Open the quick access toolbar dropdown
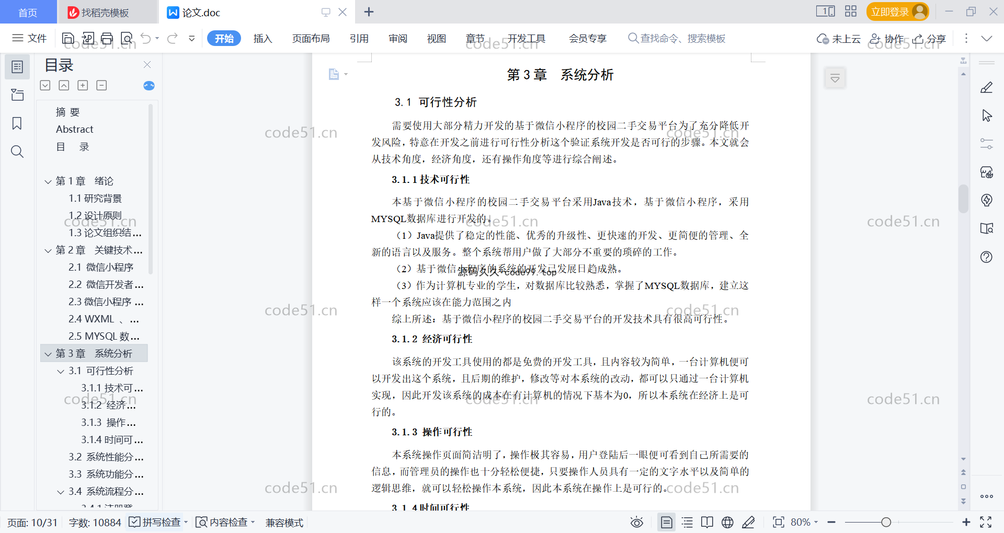Screen dimensions: 1004x533 click(x=192, y=38)
